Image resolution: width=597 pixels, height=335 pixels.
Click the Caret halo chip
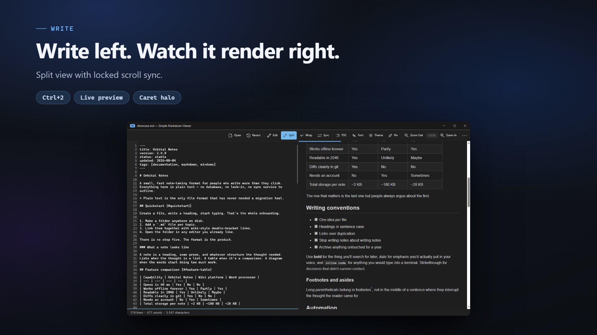pos(157,97)
